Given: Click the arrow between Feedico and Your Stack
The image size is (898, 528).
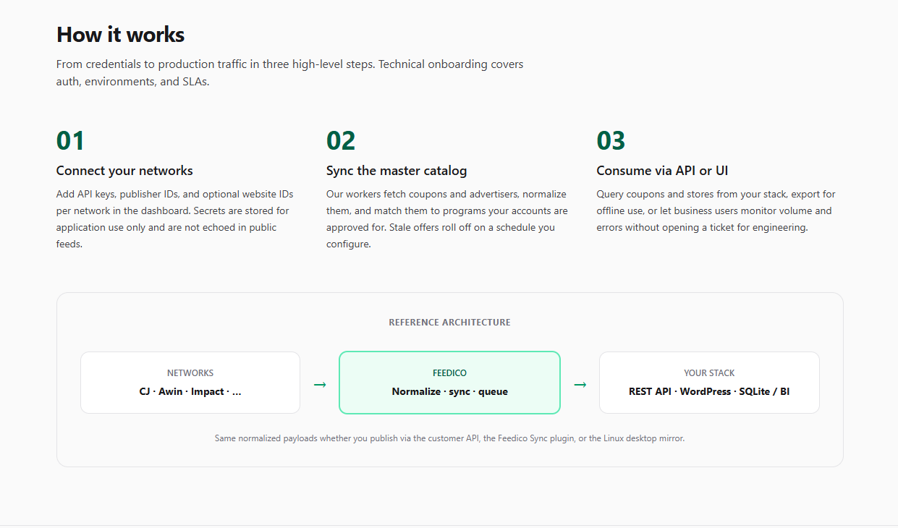Looking at the screenshot, I should click(580, 384).
